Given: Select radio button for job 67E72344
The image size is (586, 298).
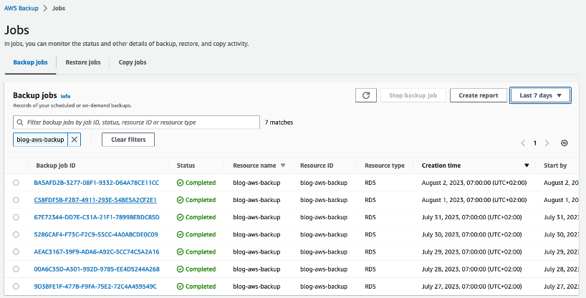Looking at the screenshot, I should click(x=16, y=217).
